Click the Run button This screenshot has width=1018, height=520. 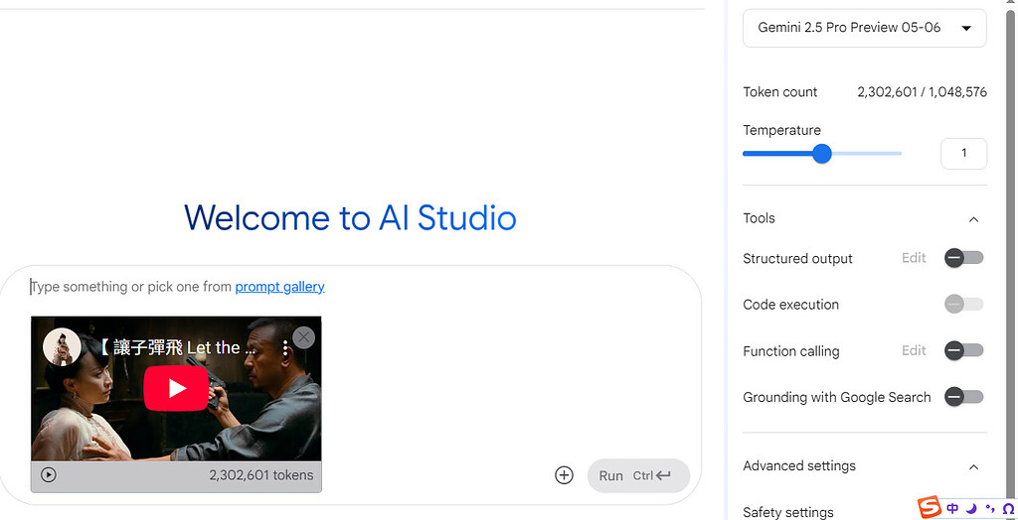click(638, 476)
